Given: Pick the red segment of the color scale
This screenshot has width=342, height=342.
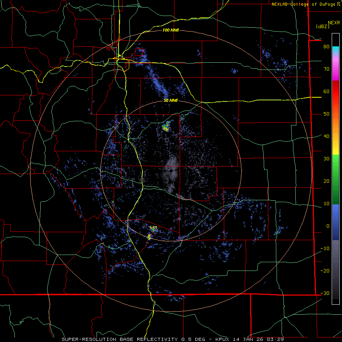Looking at the screenshot, I should 336,92.
